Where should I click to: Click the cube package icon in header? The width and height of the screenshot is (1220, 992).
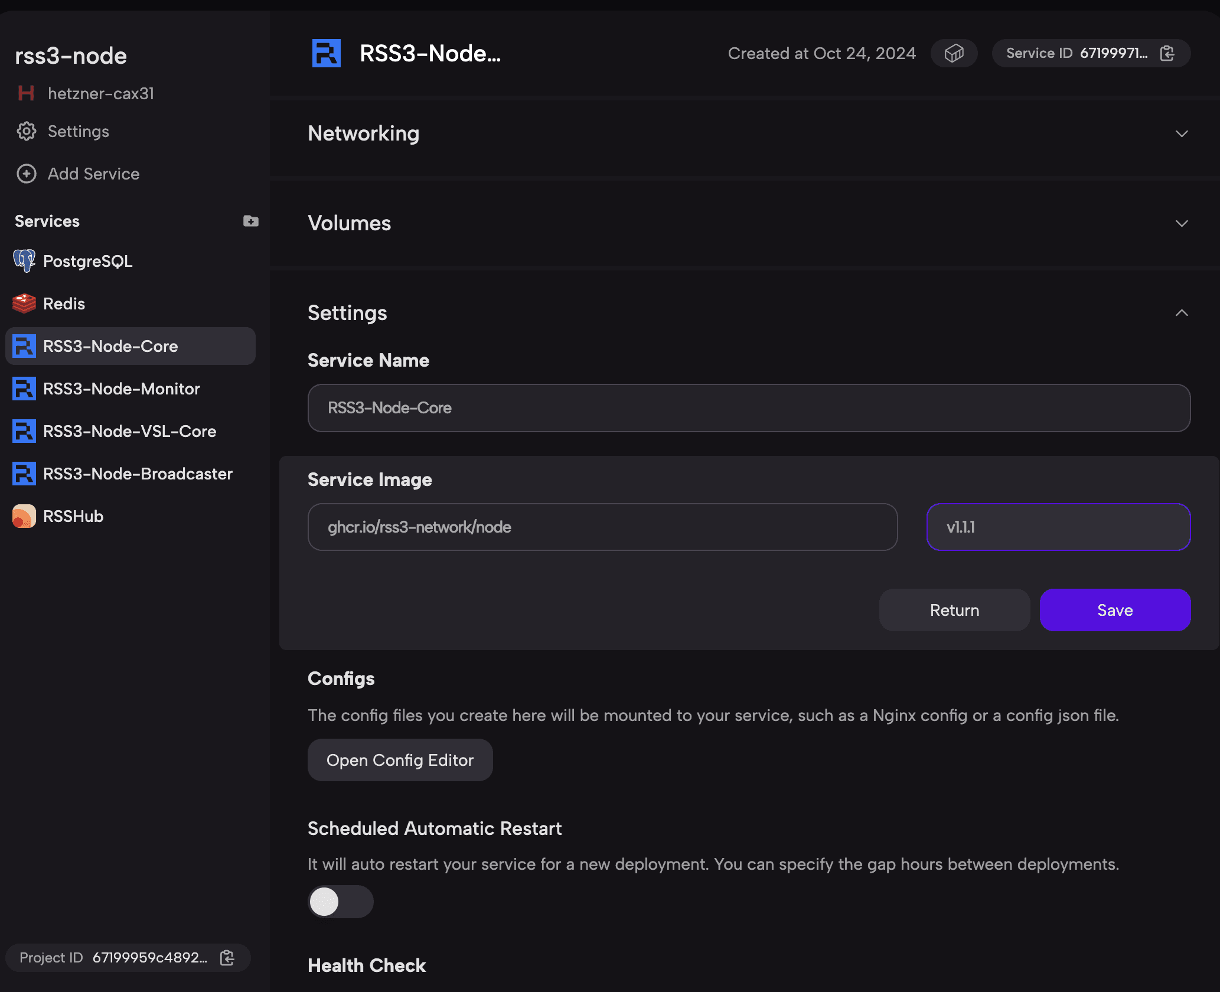tap(954, 53)
